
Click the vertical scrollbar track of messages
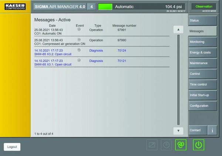coord(178,80)
